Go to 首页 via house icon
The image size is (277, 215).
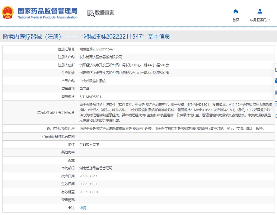pyautogui.click(x=236, y=12)
